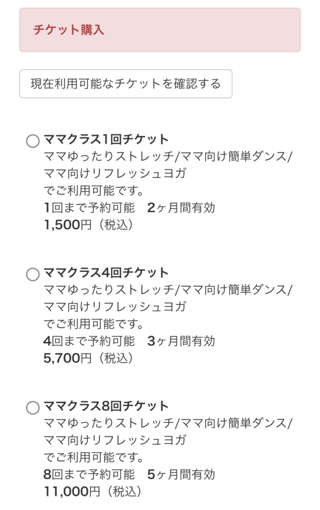Screen dimensions: 320x510
Task: Click the 4回まで予約可能 text
Action: coord(89,341)
